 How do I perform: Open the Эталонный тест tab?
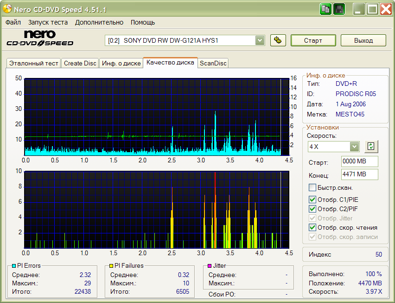[34, 63]
